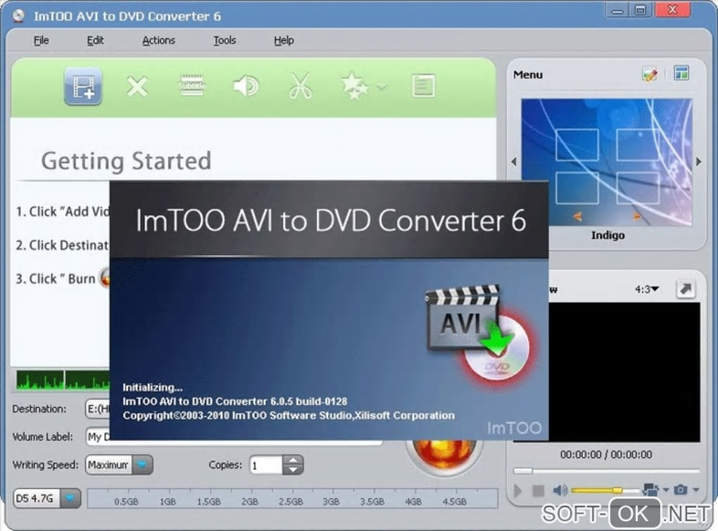Image resolution: width=718 pixels, height=531 pixels.
Task: Increase Copies with the up stepper
Action: pos(293,460)
